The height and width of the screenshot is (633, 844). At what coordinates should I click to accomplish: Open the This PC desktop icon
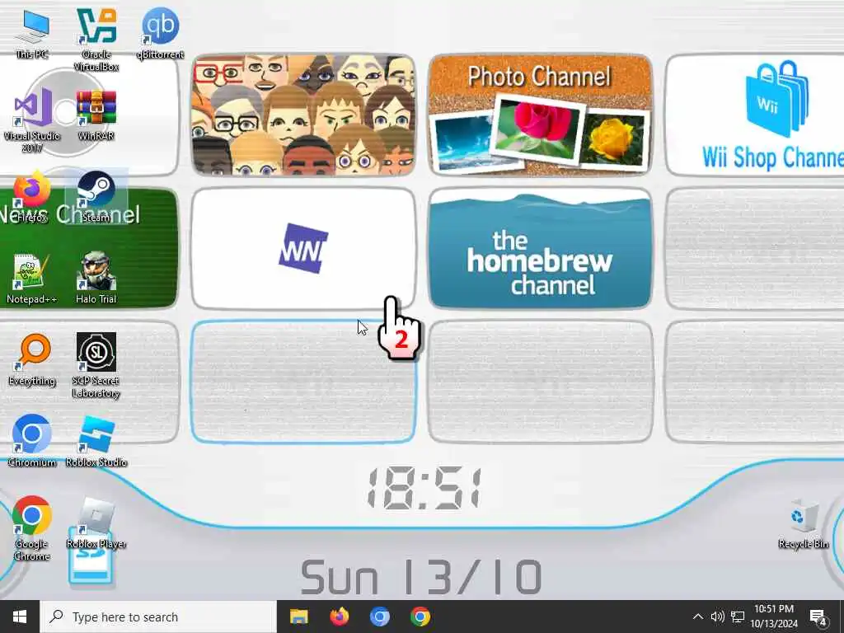click(x=32, y=33)
